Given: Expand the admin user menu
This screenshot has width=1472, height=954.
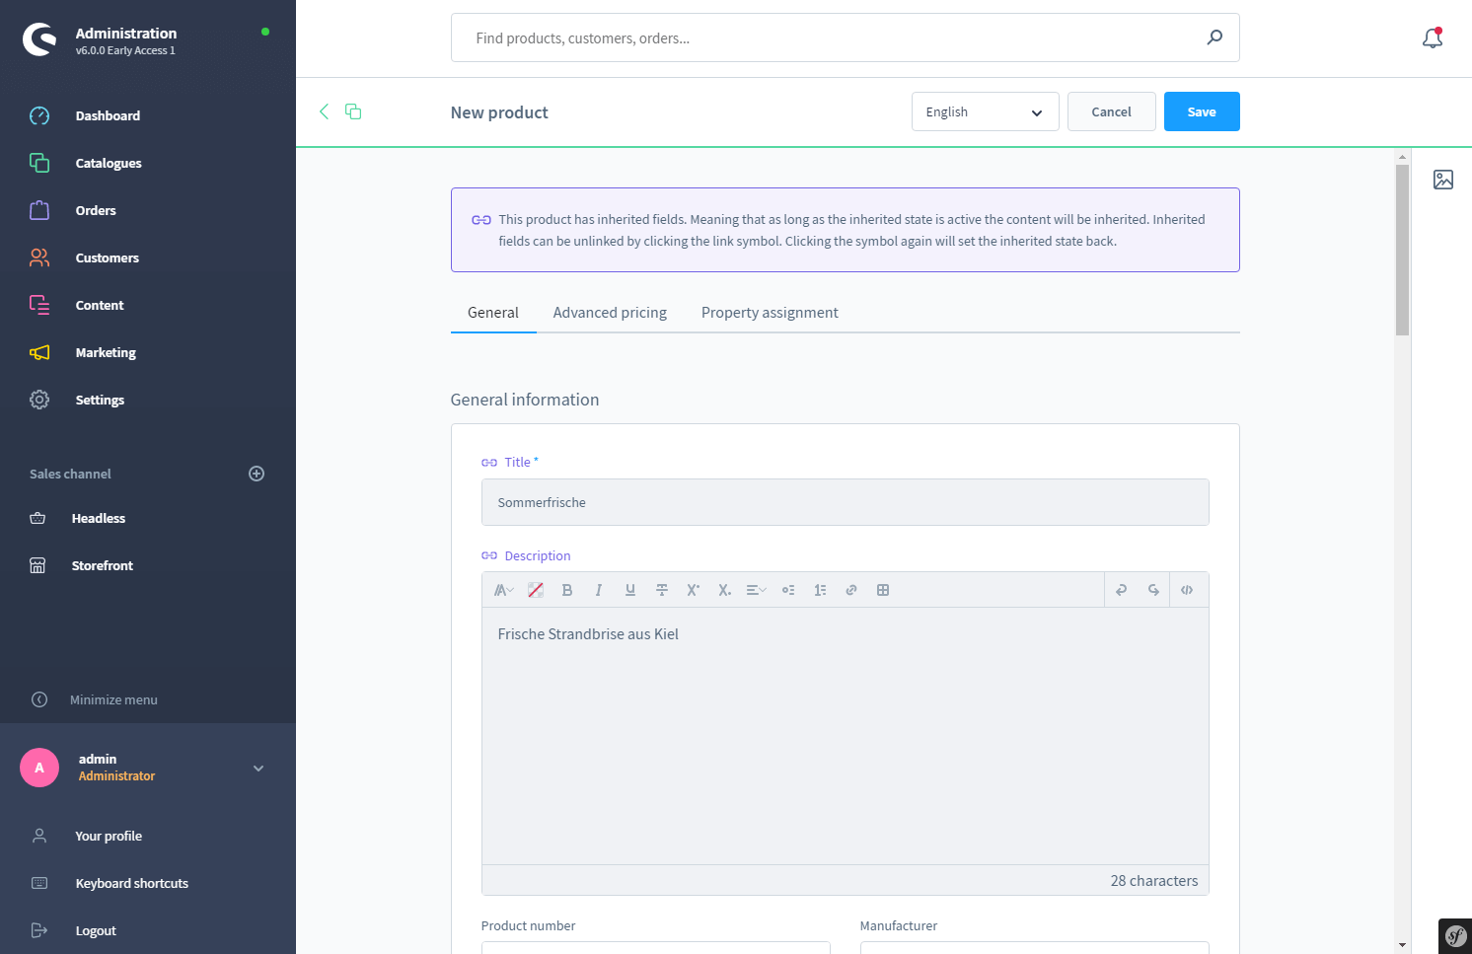Looking at the screenshot, I should tap(258, 769).
